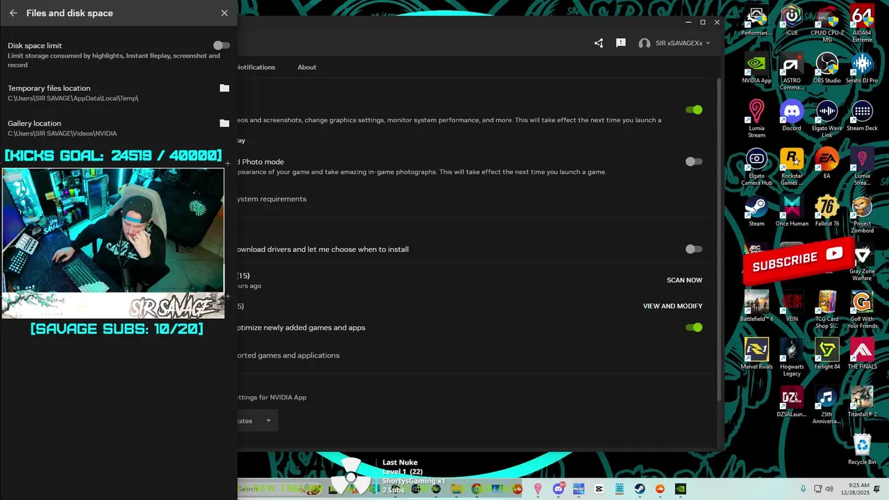Open Steam desktop shortcut
889x500 pixels.
756,212
